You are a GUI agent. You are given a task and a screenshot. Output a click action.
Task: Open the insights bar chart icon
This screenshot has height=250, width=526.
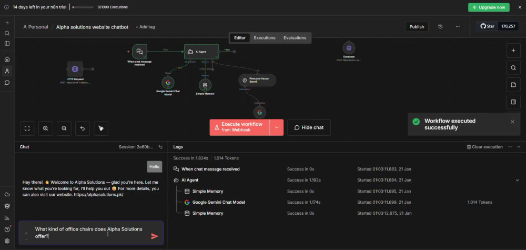[7, 217]
